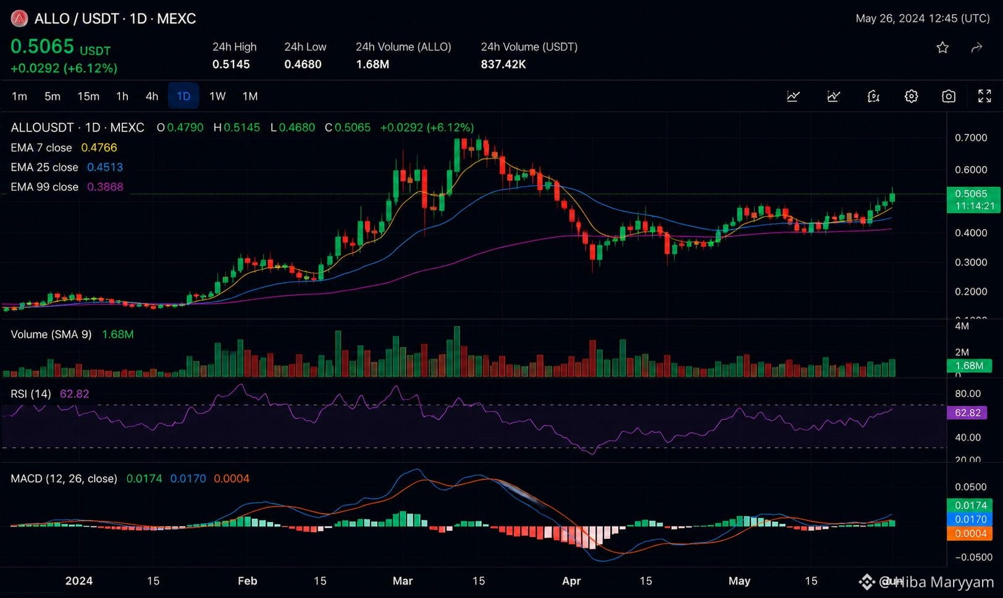The height and width of the screenshot is (598, 1003).
Task: Click the green 0.0174 MACD axis tag
Action: point(971,505)
